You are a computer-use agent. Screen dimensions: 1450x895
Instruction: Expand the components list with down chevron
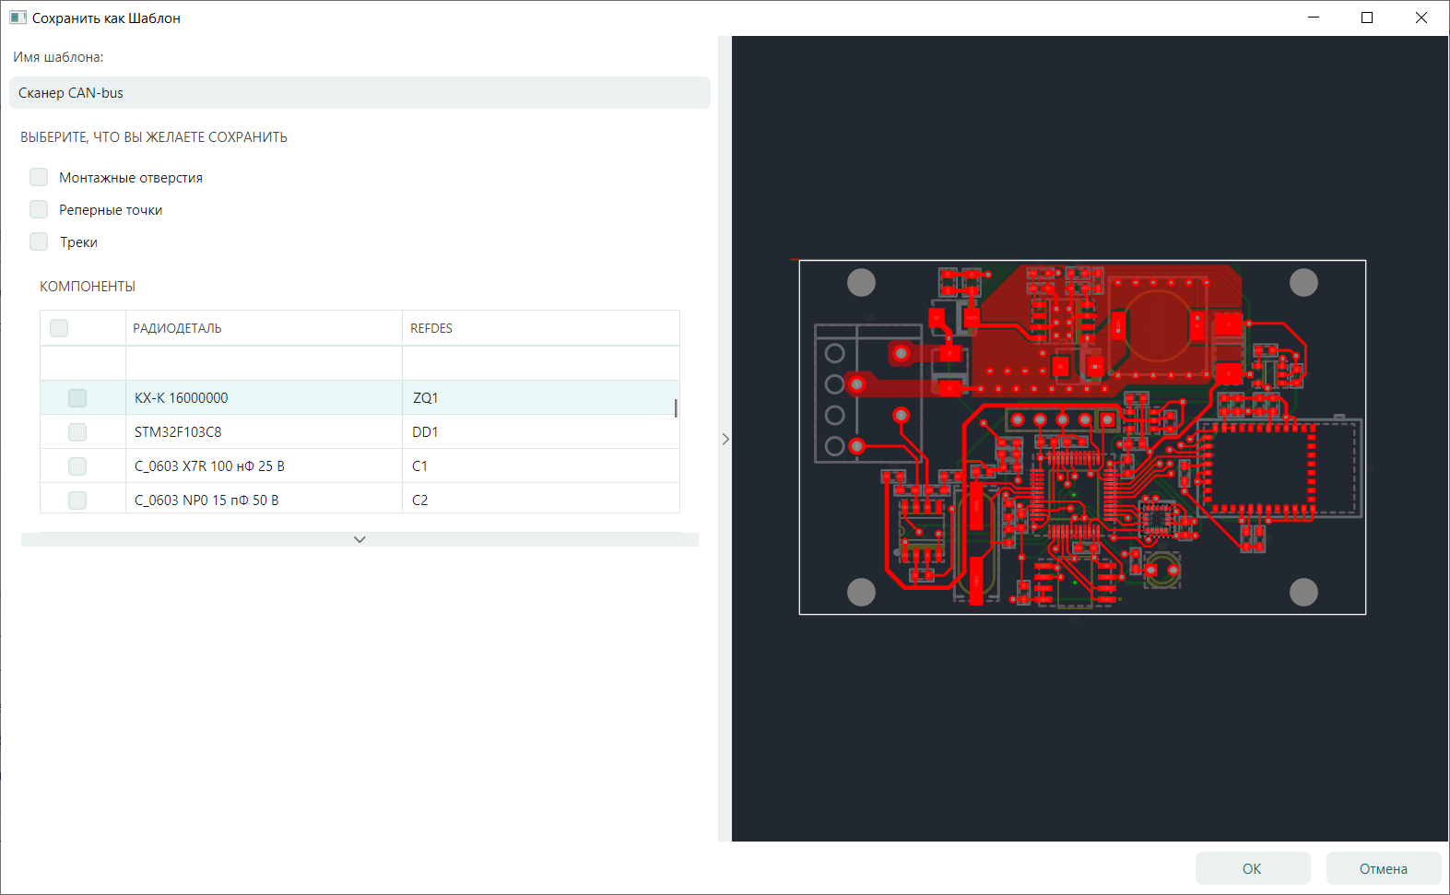(x=360, y=539)
